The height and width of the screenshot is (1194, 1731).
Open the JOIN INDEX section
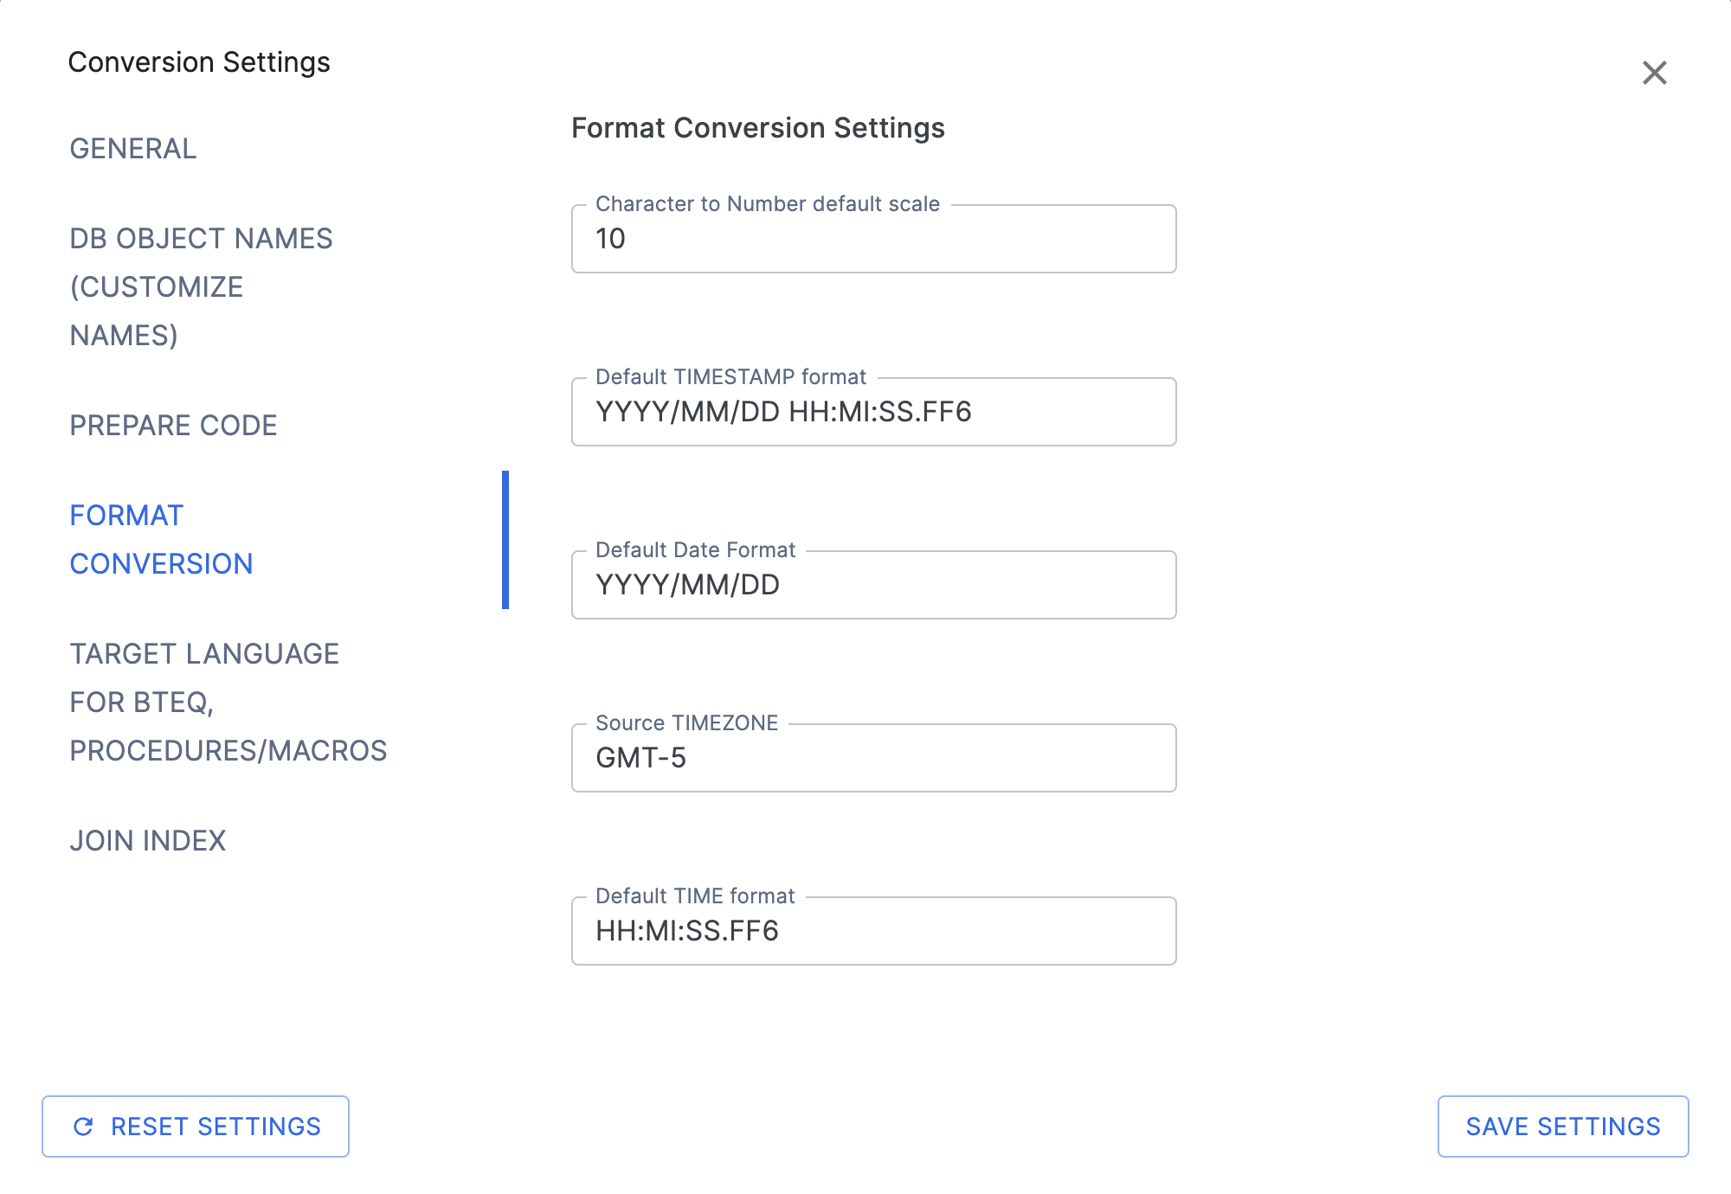147,839
